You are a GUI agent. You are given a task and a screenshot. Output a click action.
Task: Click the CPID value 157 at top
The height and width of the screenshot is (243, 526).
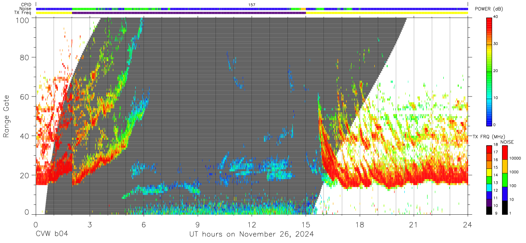pos(251,4)
